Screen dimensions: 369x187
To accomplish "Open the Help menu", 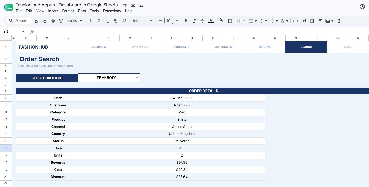I will pos(129,11).
